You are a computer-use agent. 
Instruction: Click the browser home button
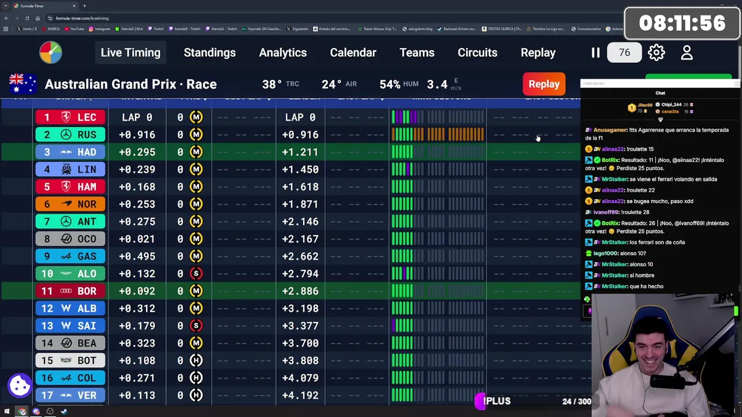(38, 18)
